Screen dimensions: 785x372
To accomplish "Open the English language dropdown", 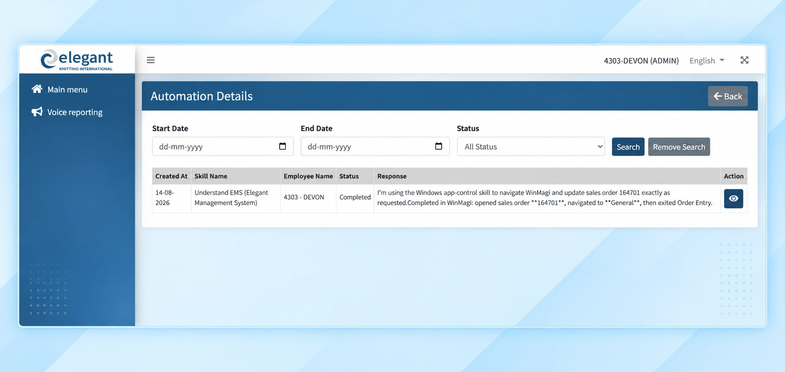I will click(x=707, y=61).
